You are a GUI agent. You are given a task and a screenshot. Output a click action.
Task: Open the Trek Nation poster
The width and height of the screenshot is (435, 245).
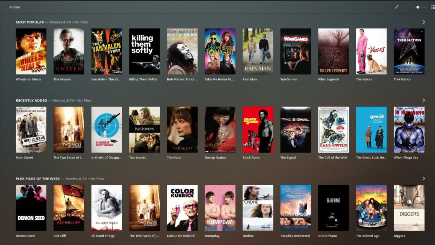(409, 51)
